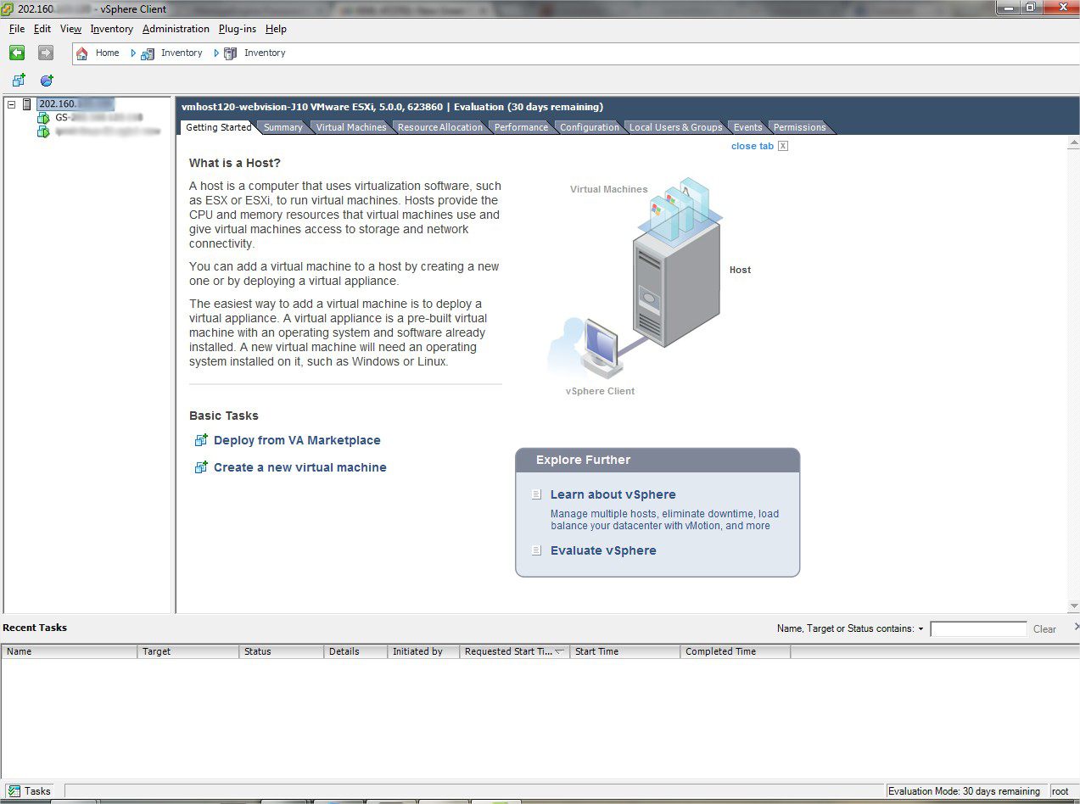Select the 202.160 host in inventory tree
1080x804 pixels.
76,104
